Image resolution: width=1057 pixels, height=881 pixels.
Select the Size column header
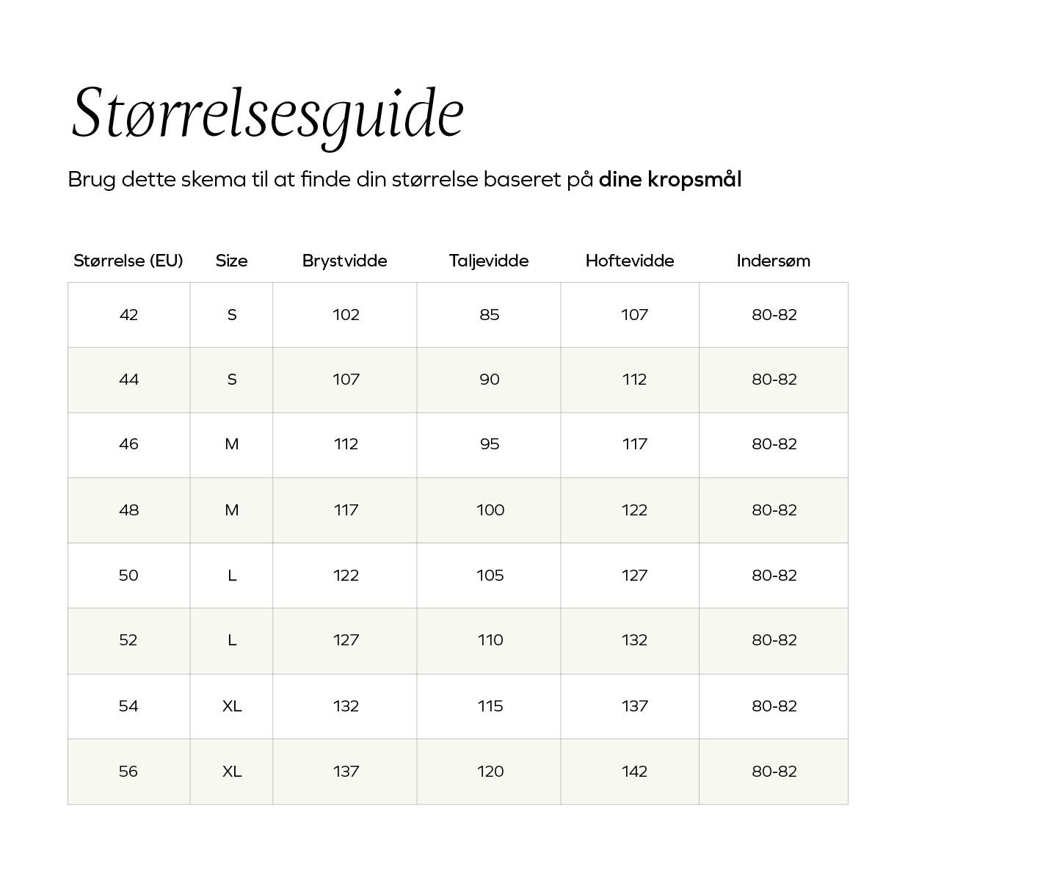pyautogui.click(x=231, y=261)
